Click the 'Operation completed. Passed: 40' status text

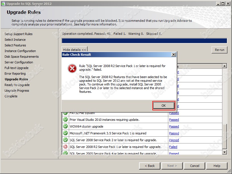86,34
